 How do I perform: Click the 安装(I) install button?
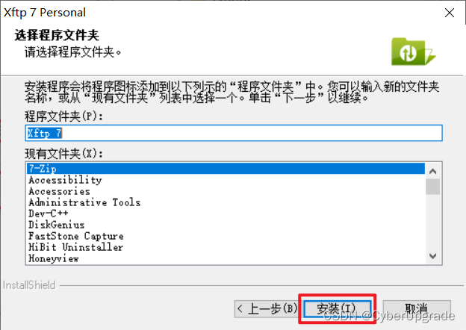338,309
